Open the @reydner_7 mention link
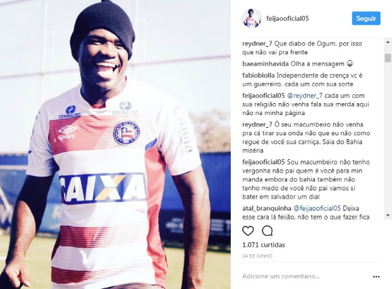The width and height of the screenshot is (392, 289). [x=305, y=95]
